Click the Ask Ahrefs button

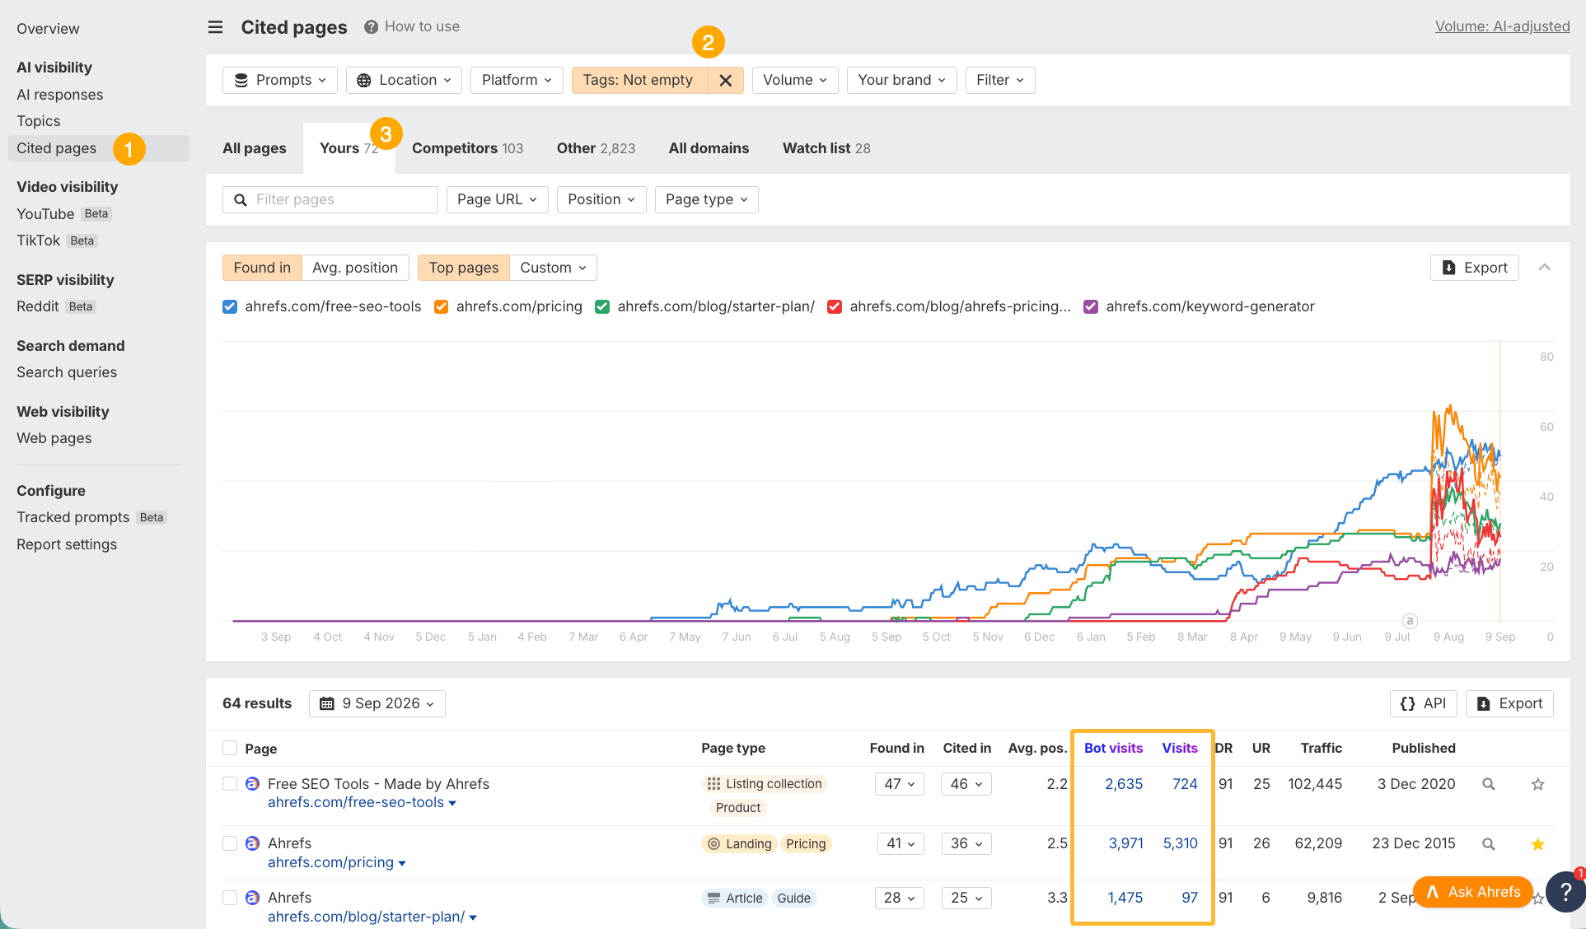(x=1473, y=892)
